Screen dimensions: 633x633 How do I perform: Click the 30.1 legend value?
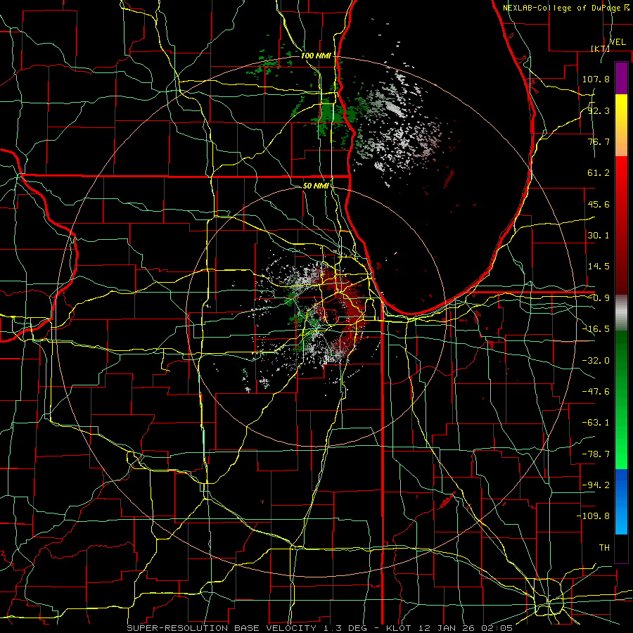(x=599, y=236)
